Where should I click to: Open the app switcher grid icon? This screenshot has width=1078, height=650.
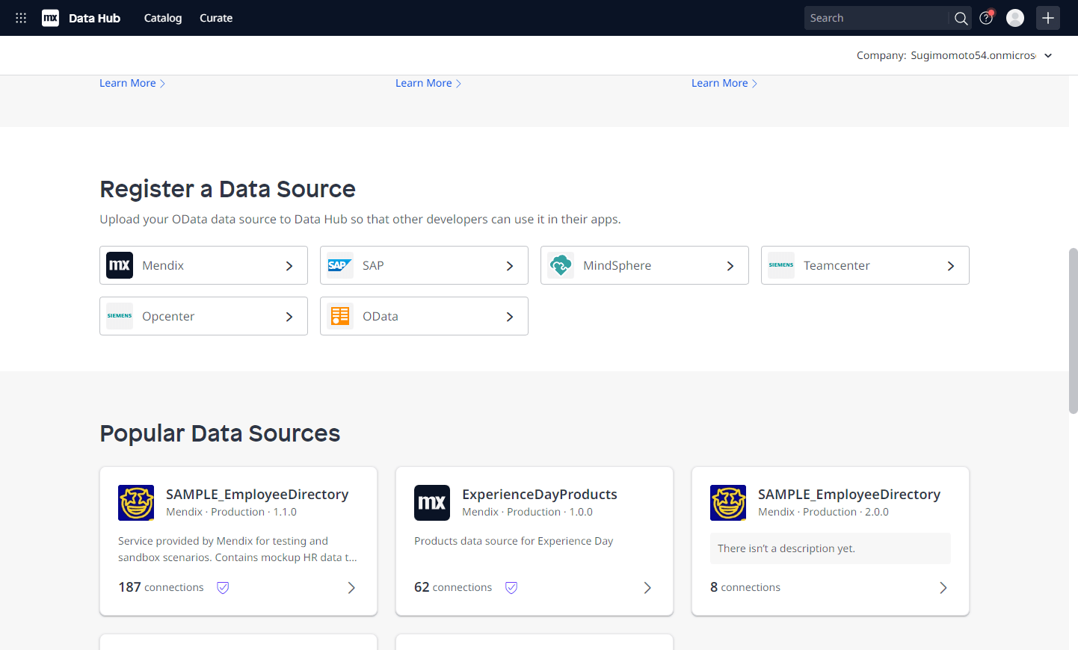21,18
